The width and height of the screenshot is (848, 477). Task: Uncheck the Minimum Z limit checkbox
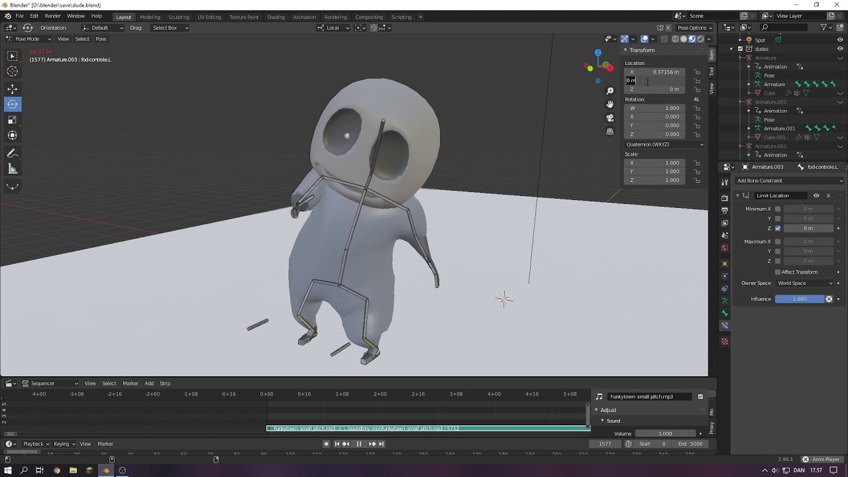pos(778,229)
